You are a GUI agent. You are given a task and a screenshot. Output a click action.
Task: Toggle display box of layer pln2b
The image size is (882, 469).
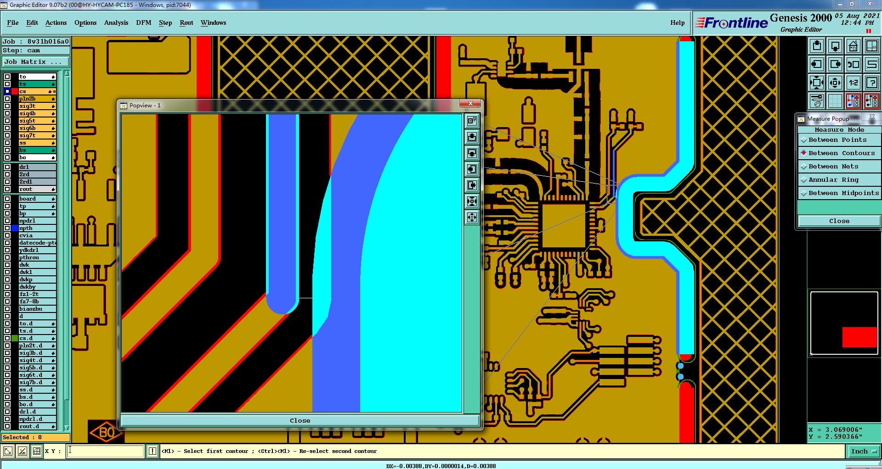tap(7, 99)
